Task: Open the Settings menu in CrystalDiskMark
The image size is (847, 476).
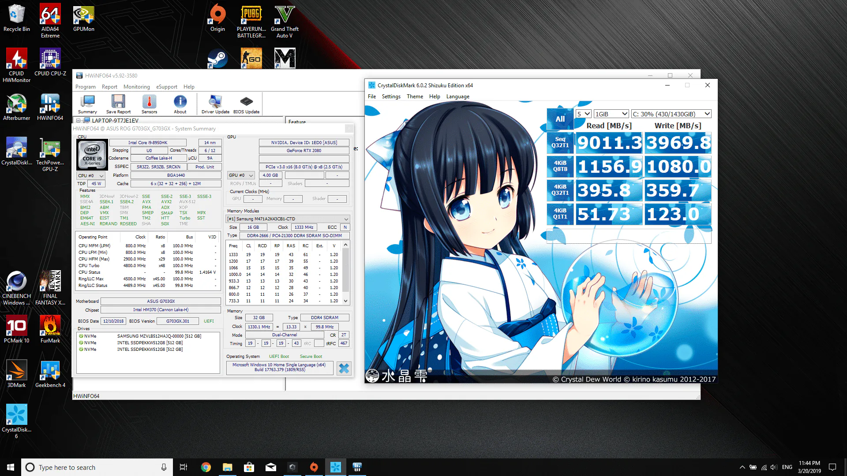Action: [x=391, y=97]
